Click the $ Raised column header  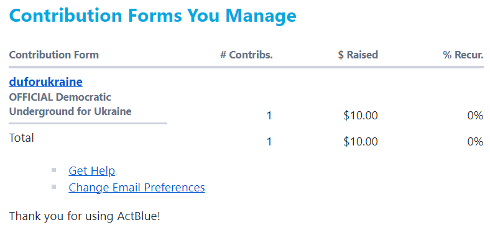358,55
